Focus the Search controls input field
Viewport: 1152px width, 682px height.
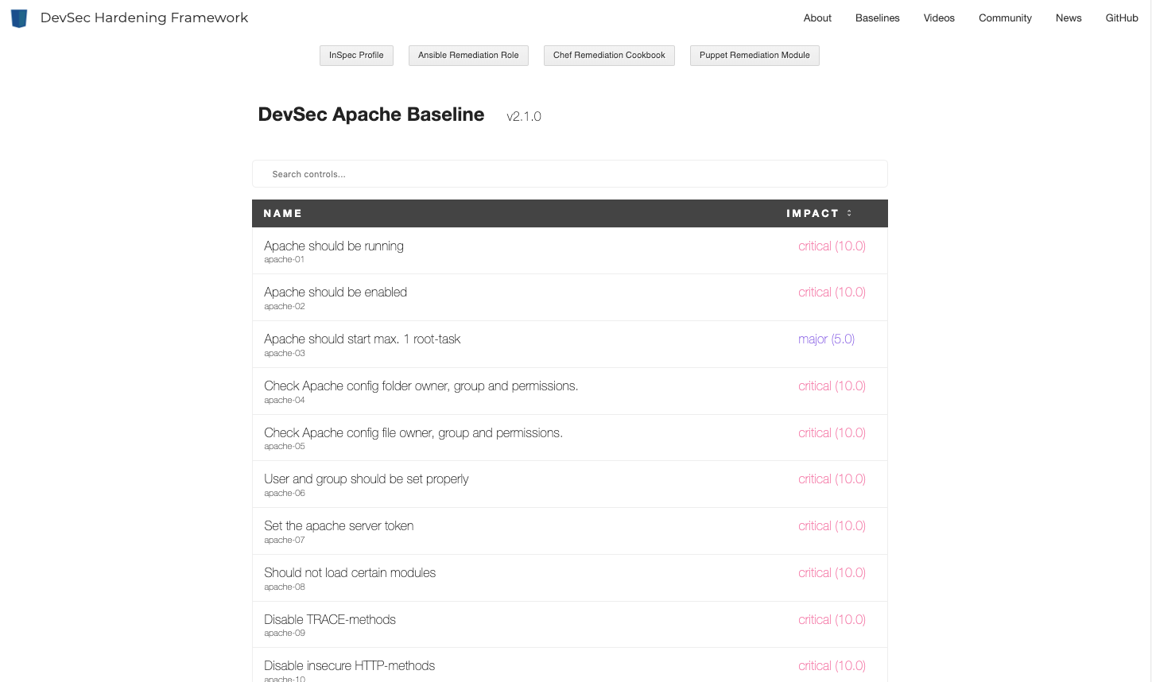point(570,174)
